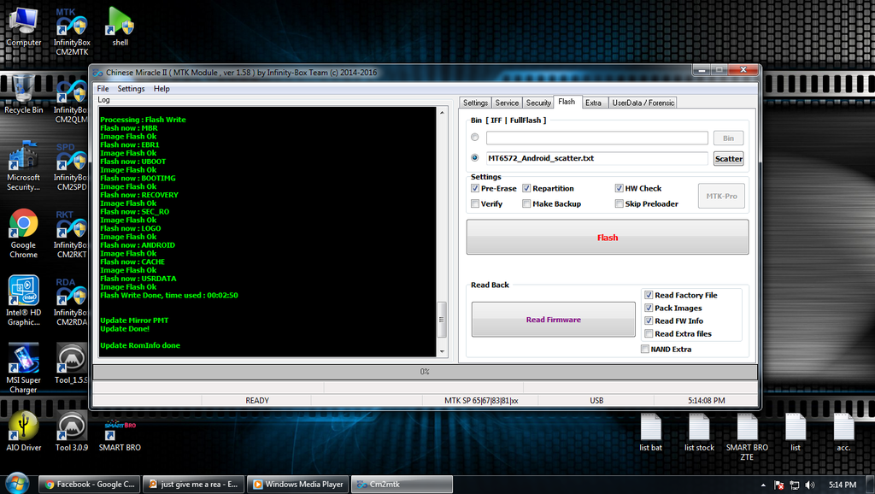Open the Recycle Bin icon
The image size is (875, 494).
point(23,94)
